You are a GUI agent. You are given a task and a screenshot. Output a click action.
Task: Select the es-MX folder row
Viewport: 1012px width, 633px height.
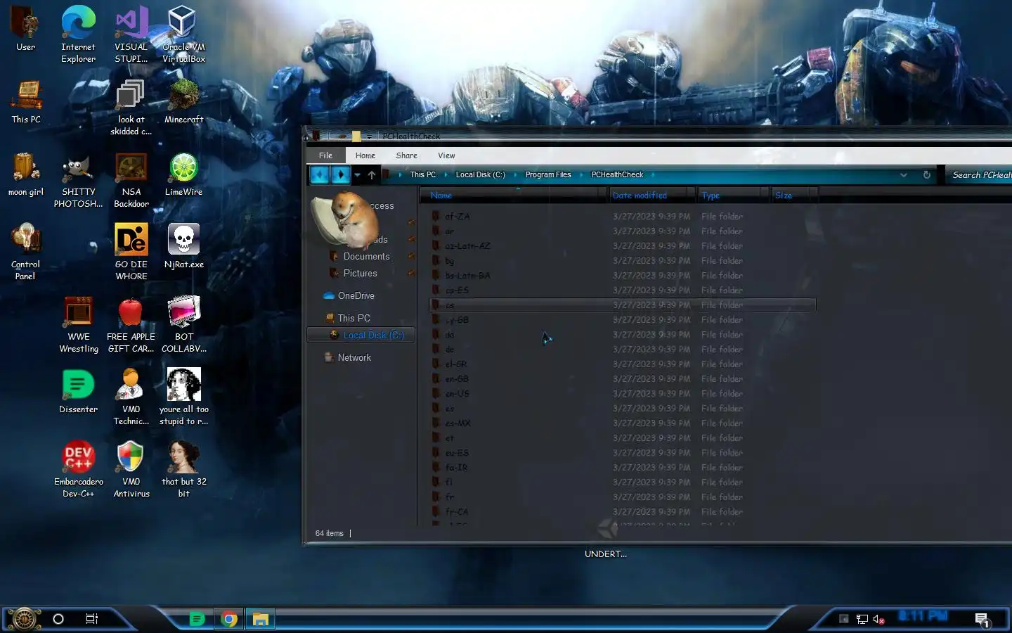pos(622,423)
